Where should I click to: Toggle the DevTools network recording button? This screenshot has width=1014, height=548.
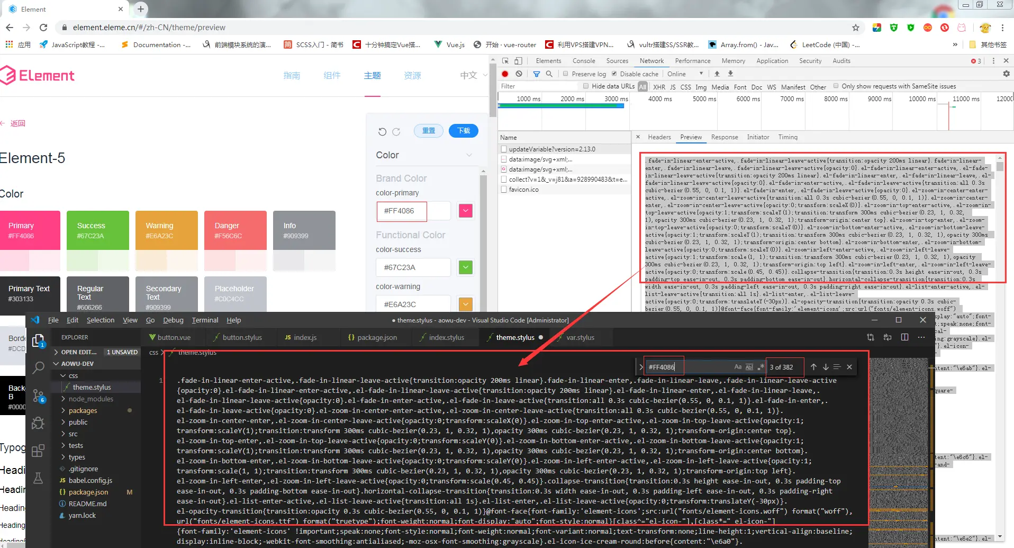(x=505, y=74)
